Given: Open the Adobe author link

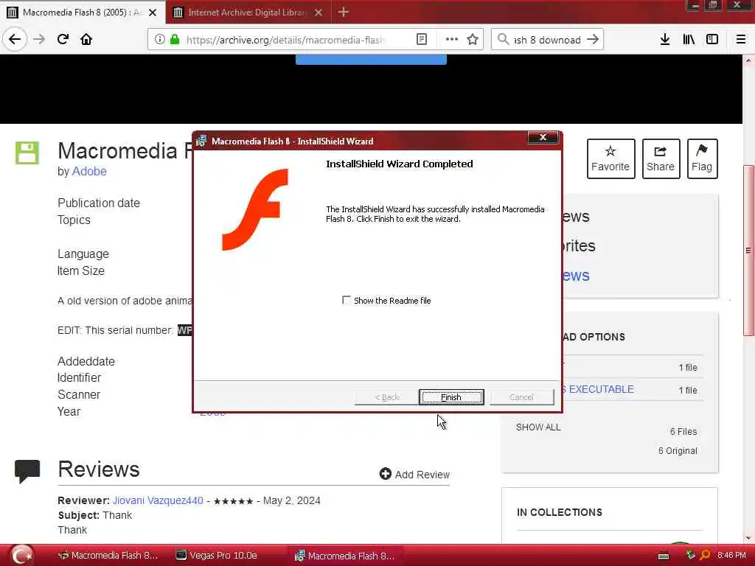Looking at the screenshot, I should 89,171.
